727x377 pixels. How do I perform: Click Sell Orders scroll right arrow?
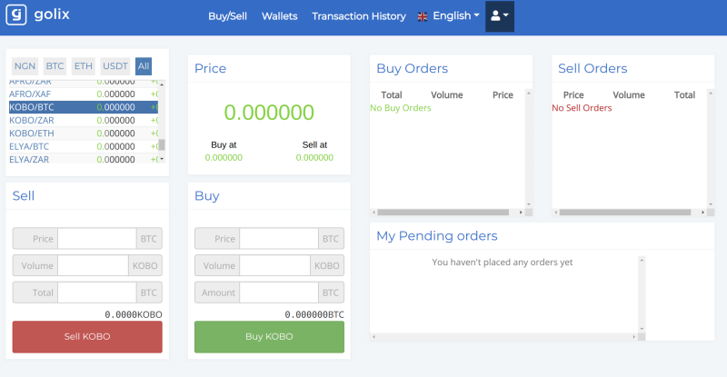coord(702,213)
